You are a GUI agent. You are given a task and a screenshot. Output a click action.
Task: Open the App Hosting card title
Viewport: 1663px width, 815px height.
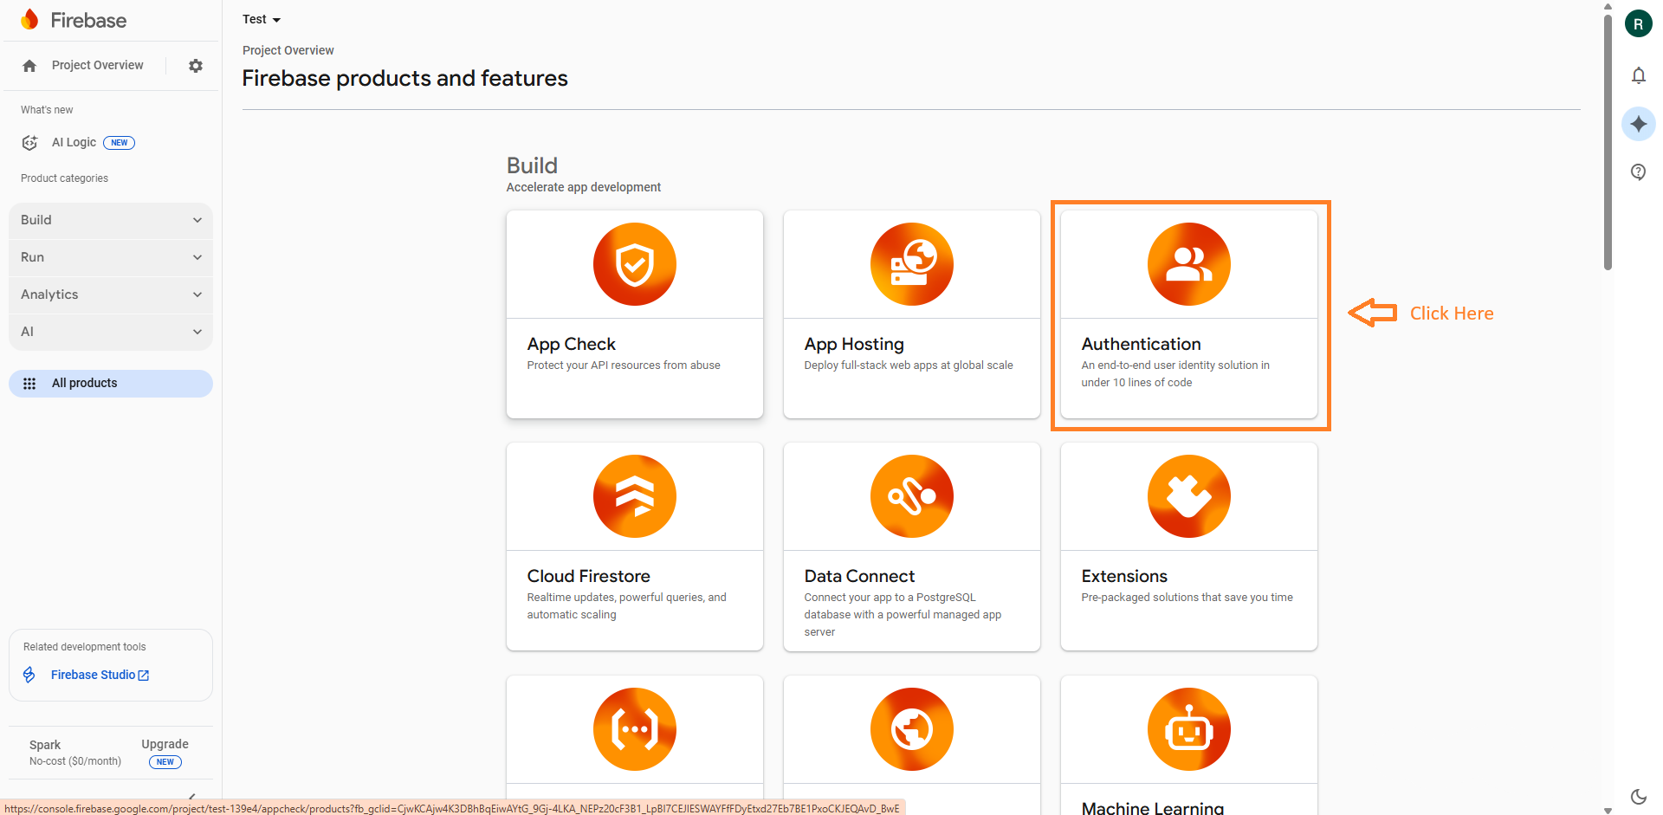[854, 344]
